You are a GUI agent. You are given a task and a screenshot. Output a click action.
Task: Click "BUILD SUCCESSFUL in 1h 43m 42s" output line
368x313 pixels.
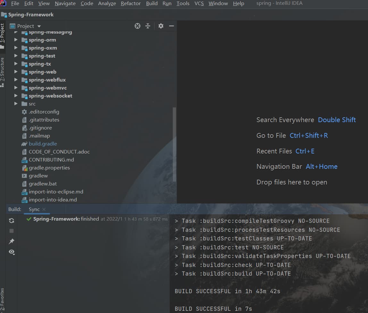(227, 292)
